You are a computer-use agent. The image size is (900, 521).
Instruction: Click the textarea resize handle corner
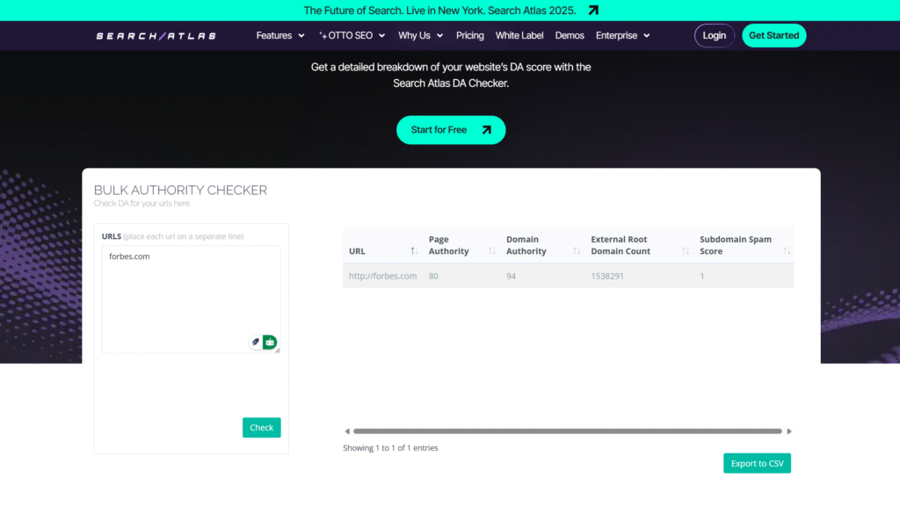277,350
